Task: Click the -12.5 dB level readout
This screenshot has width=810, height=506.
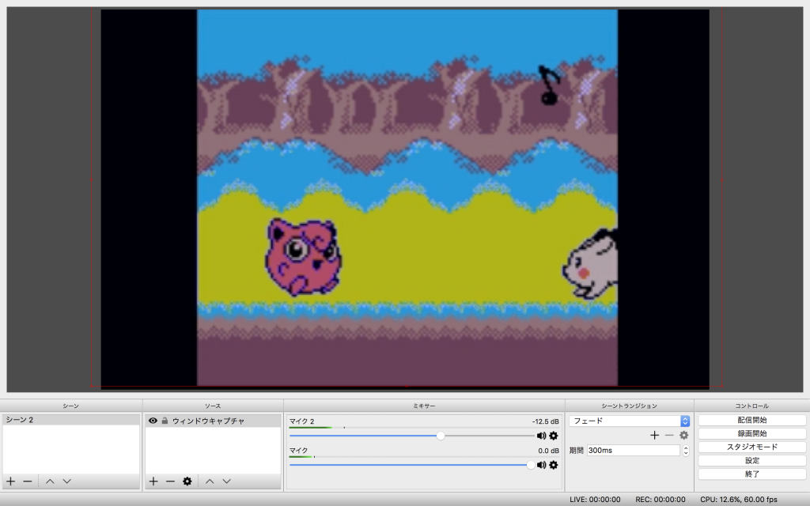Action: (546, 421)
